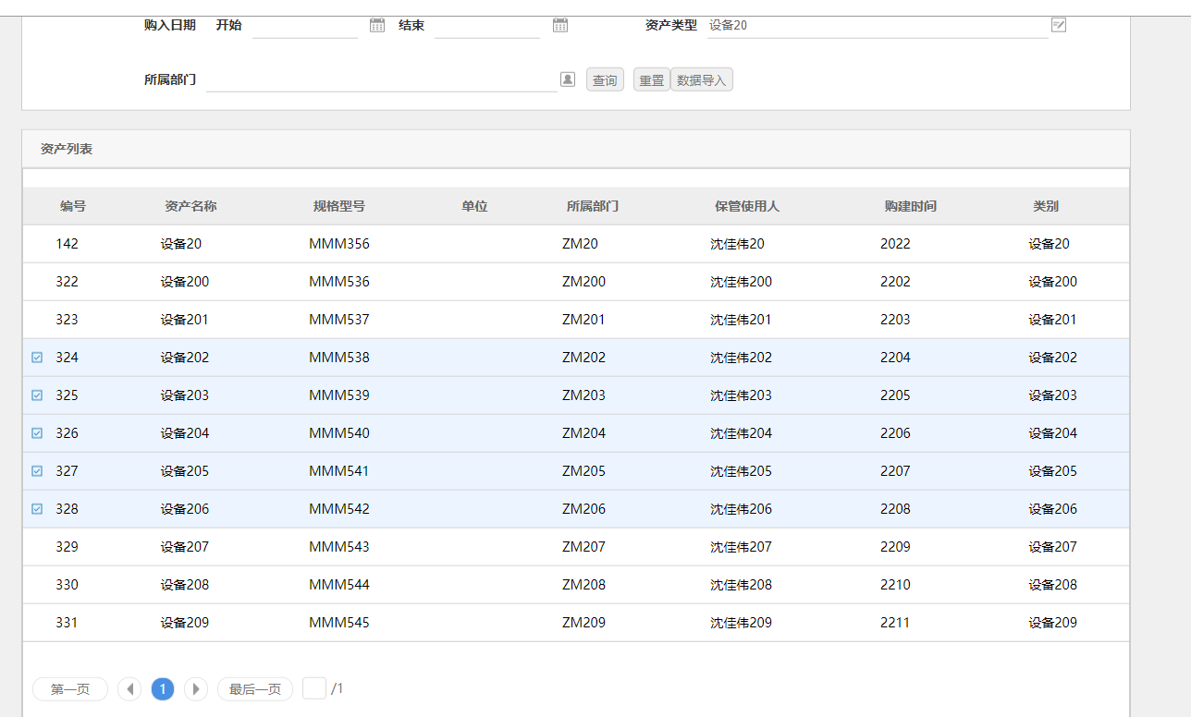
Task: Go to the next page arrow
Action: [196, 689]
